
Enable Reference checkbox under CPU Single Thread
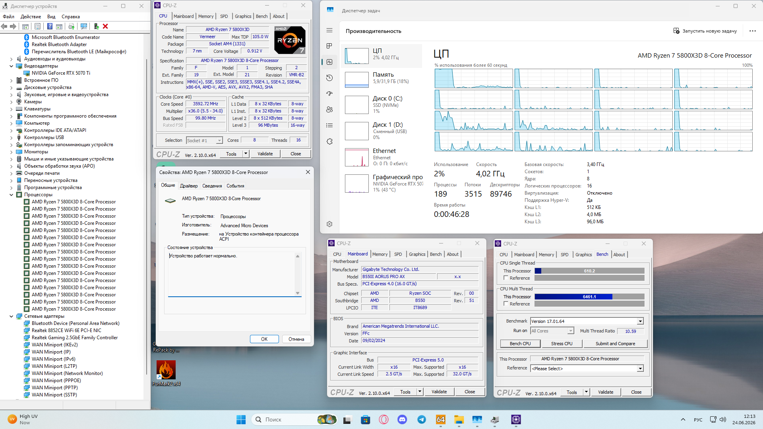(506, 278)
